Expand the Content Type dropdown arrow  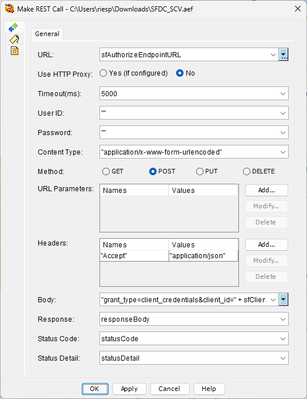pyautogui.click(x=283, y=152)
